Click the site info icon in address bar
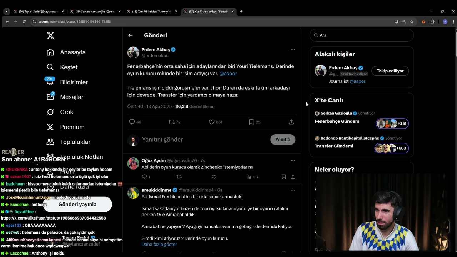 (x=34, y=22)
